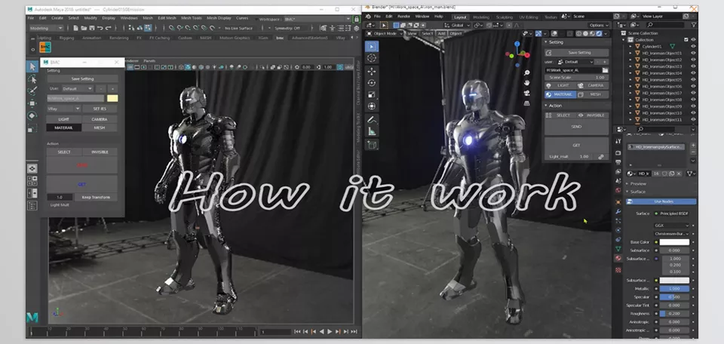Viewport: 724px width, 344px height.
Task: Hide HD_Ironman:Object10 via eye icon
Action: [x=693, y=113]
